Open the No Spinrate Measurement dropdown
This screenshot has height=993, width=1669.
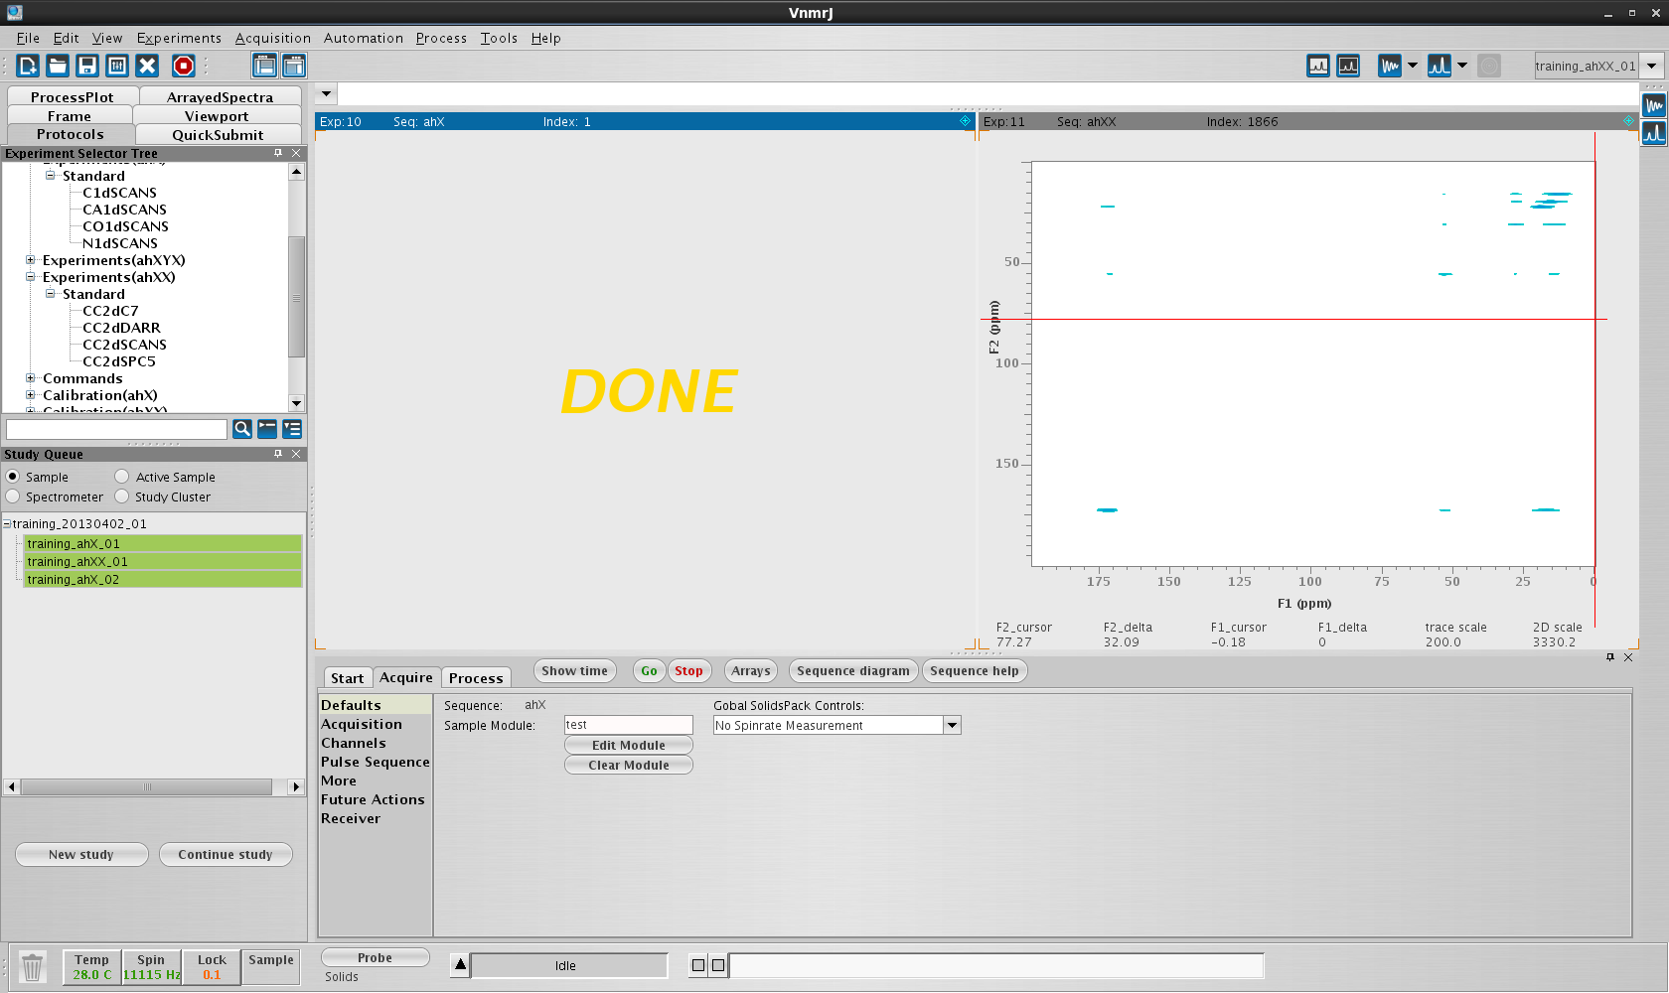click(952, 726)
